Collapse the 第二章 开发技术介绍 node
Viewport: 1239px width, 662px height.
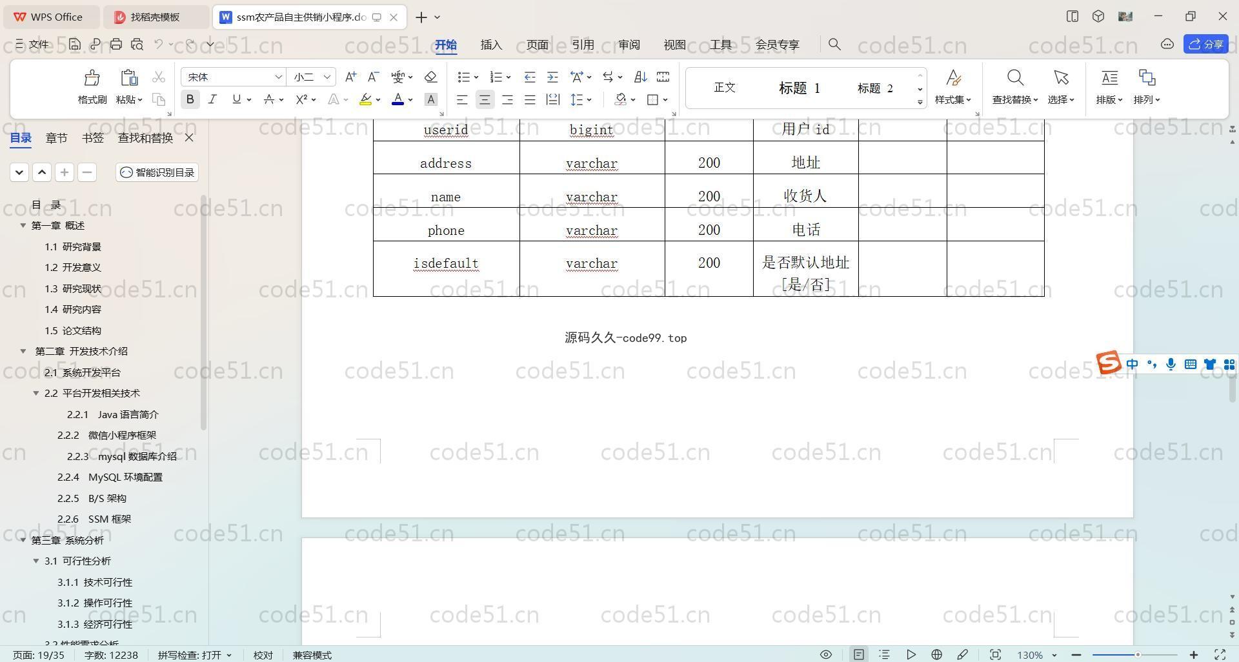23,352
